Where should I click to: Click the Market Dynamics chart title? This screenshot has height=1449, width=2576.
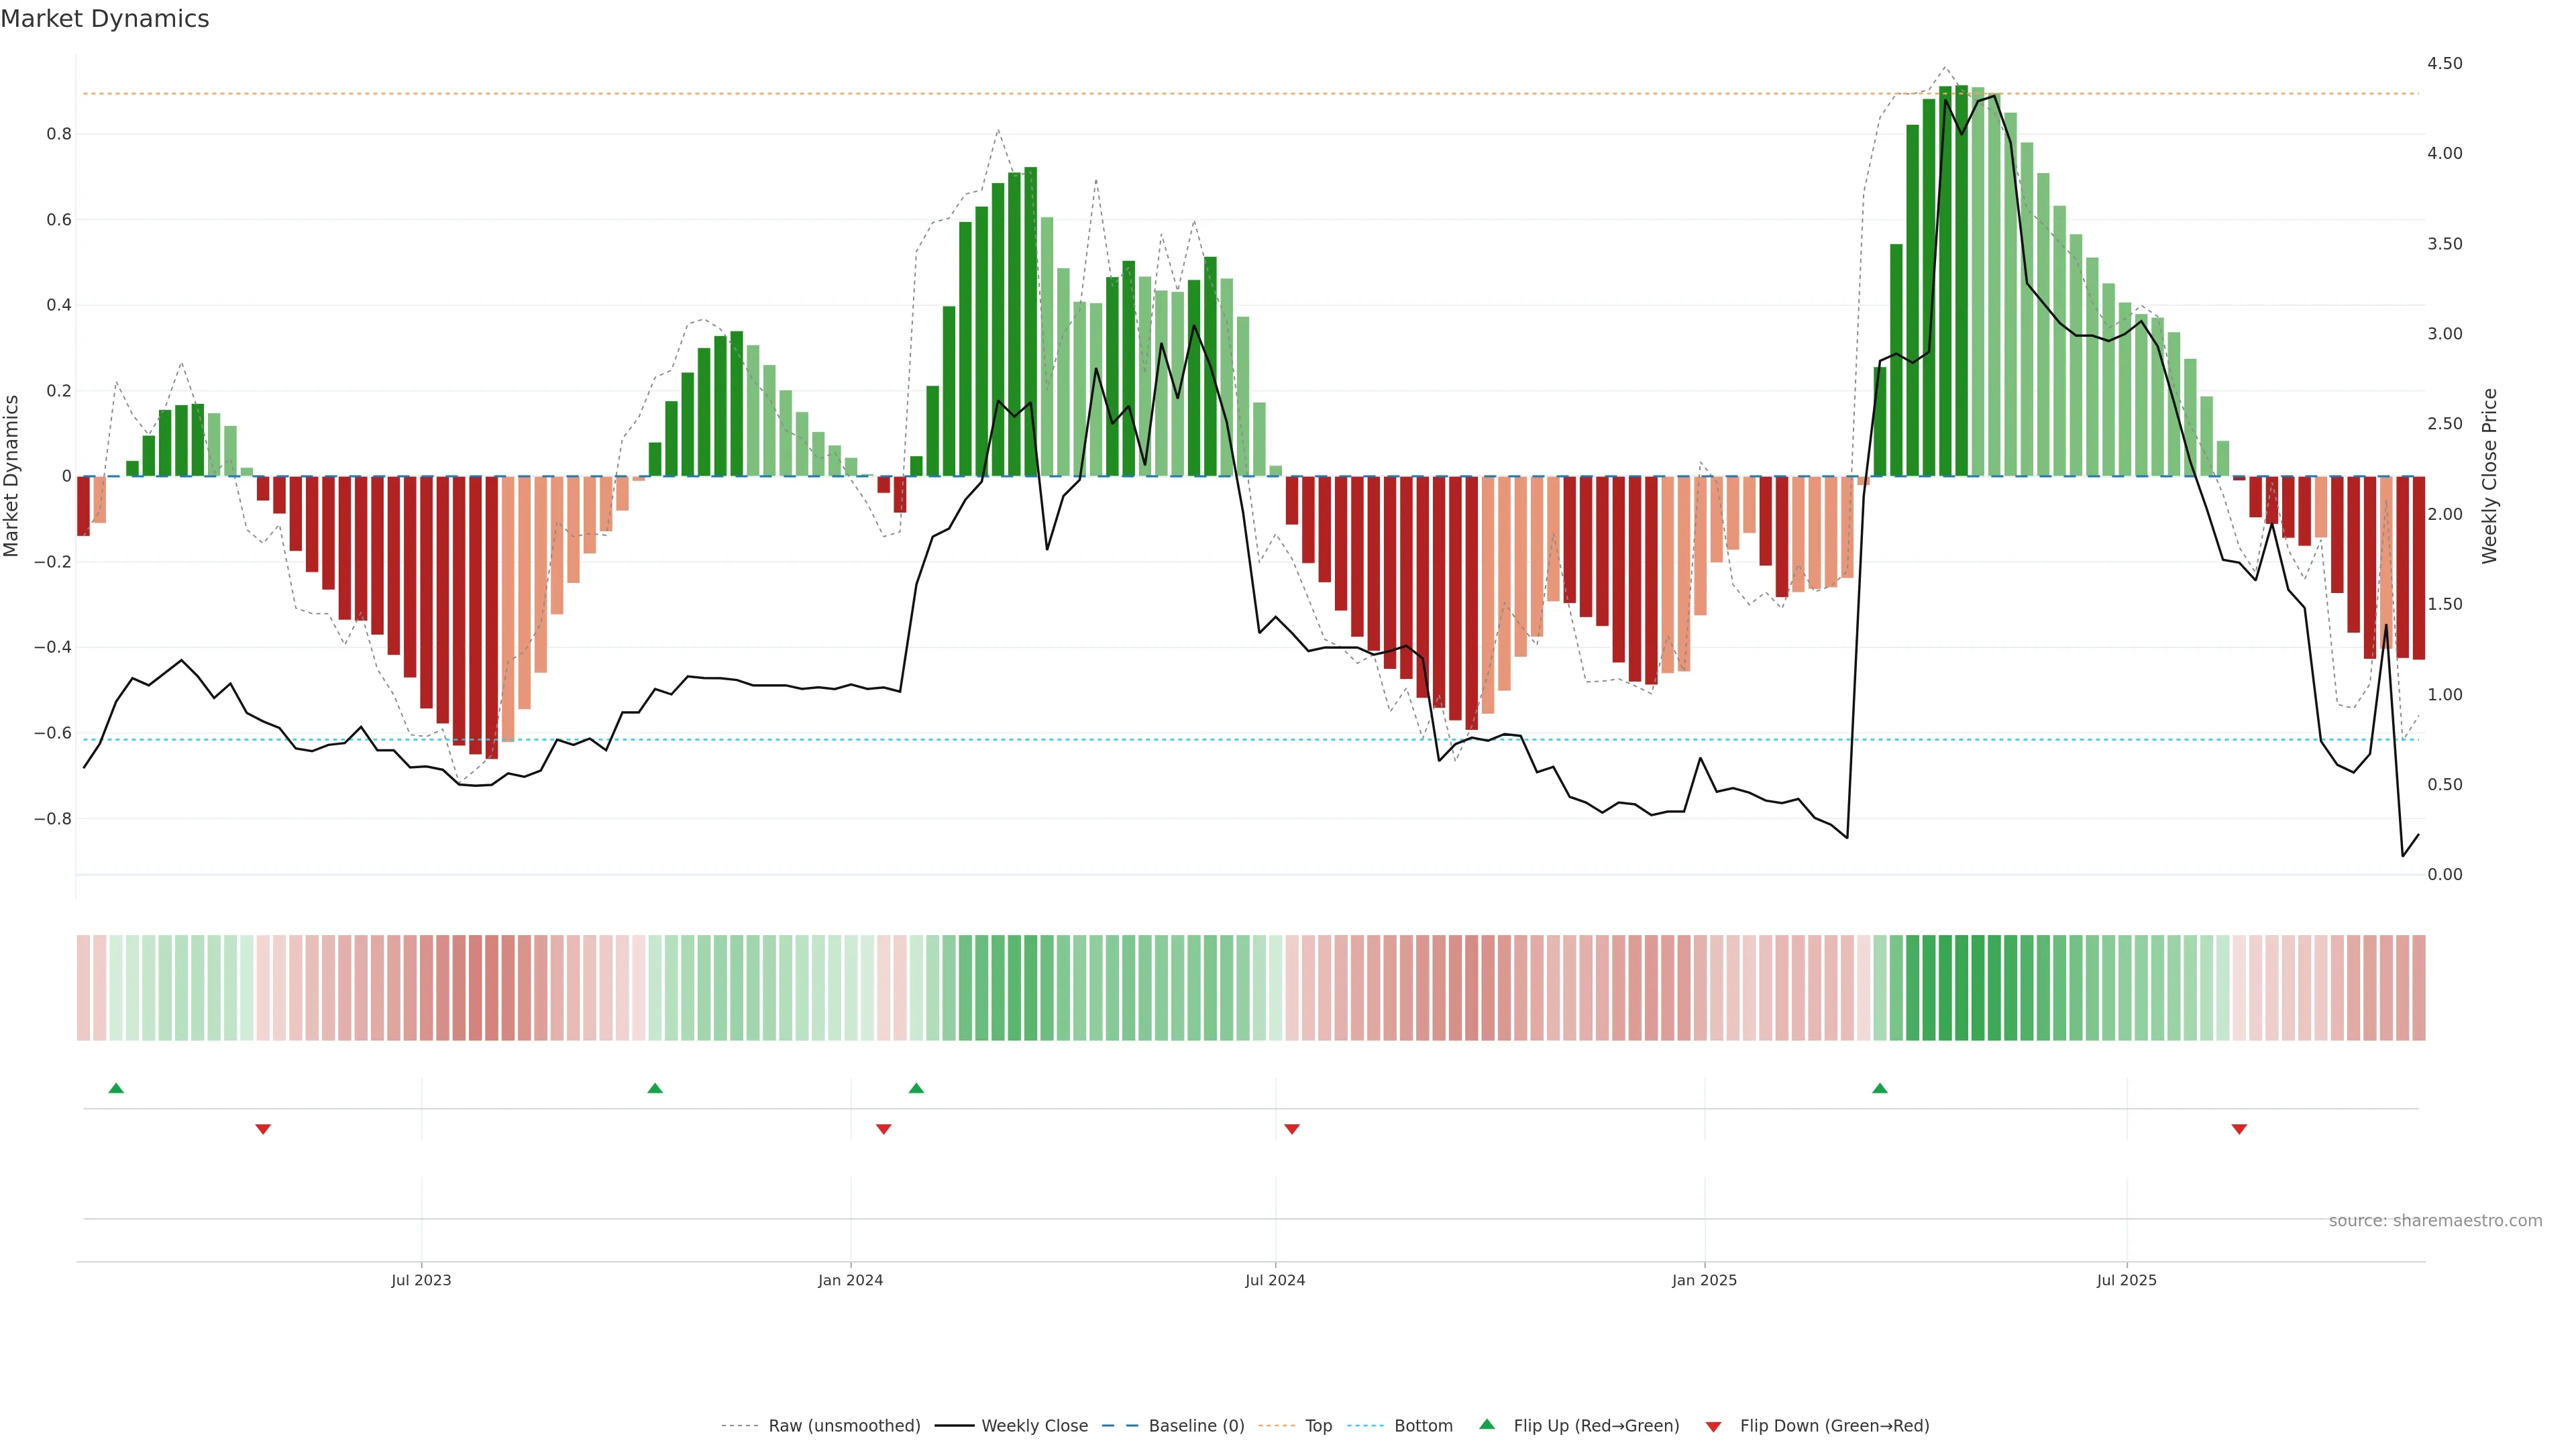pyautogui.click(x=105, y=19)
